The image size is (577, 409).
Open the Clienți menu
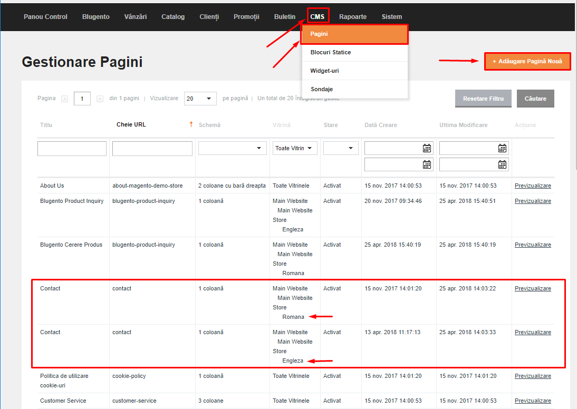coord(209,16)
